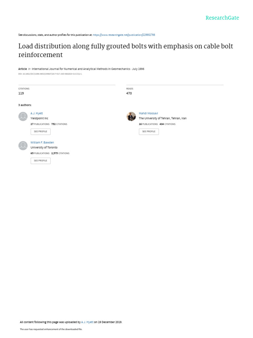Click William F. Bawden's avatar placeholder icon
This screenshot has width=253, height=338.
tap(23, 146)
